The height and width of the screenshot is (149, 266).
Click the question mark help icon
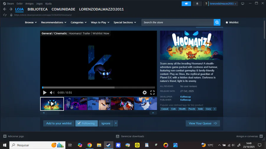(206, 4)
